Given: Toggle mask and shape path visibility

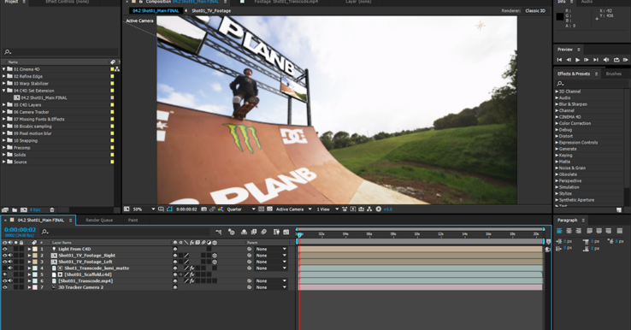Looking at the screenshot, I should (x=169, y=209).
